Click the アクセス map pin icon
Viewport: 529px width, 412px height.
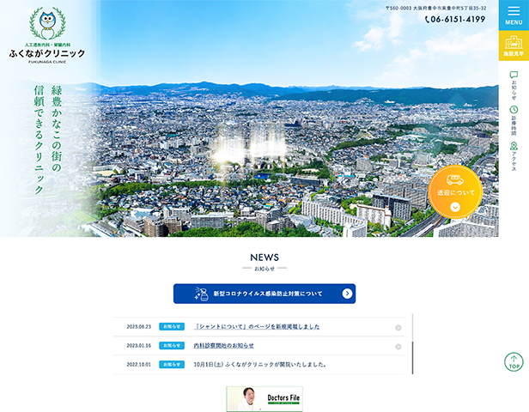pyautogui.click(x=514, y=146)
